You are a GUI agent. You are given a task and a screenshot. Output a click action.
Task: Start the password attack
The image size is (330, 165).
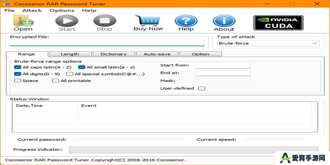tap(67, 23)
